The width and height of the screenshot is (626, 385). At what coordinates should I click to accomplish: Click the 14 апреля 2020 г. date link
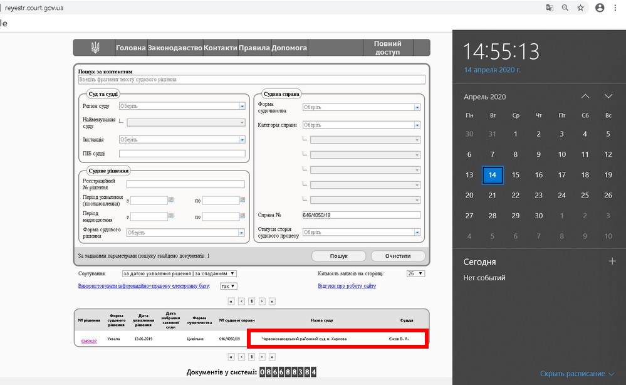coord(492,70)
